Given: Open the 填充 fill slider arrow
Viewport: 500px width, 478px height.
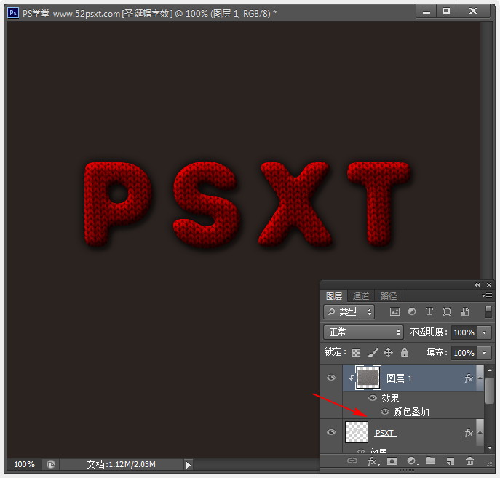Looking at the screenshot, I should coord(485,353).
